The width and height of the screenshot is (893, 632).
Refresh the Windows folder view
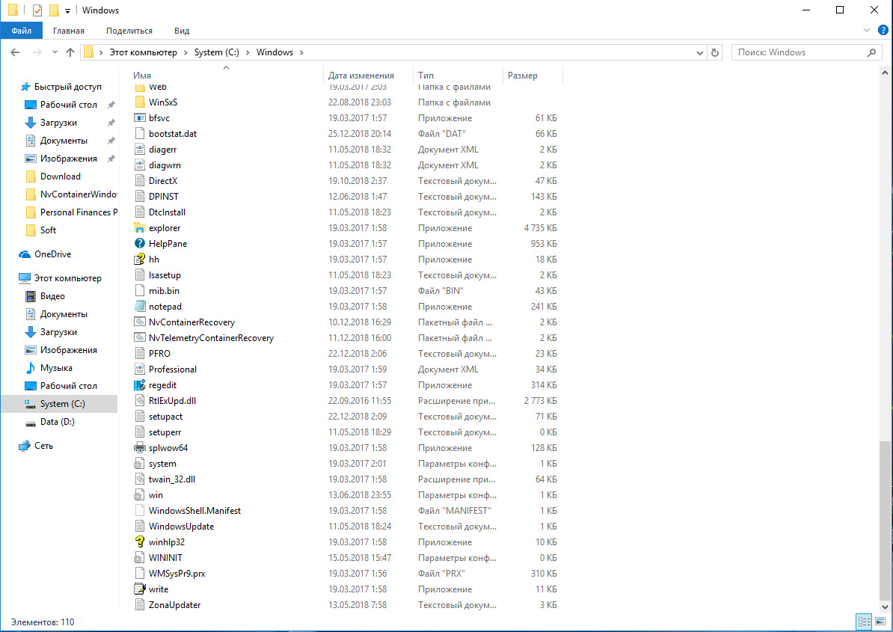click(x=715, y=52)
